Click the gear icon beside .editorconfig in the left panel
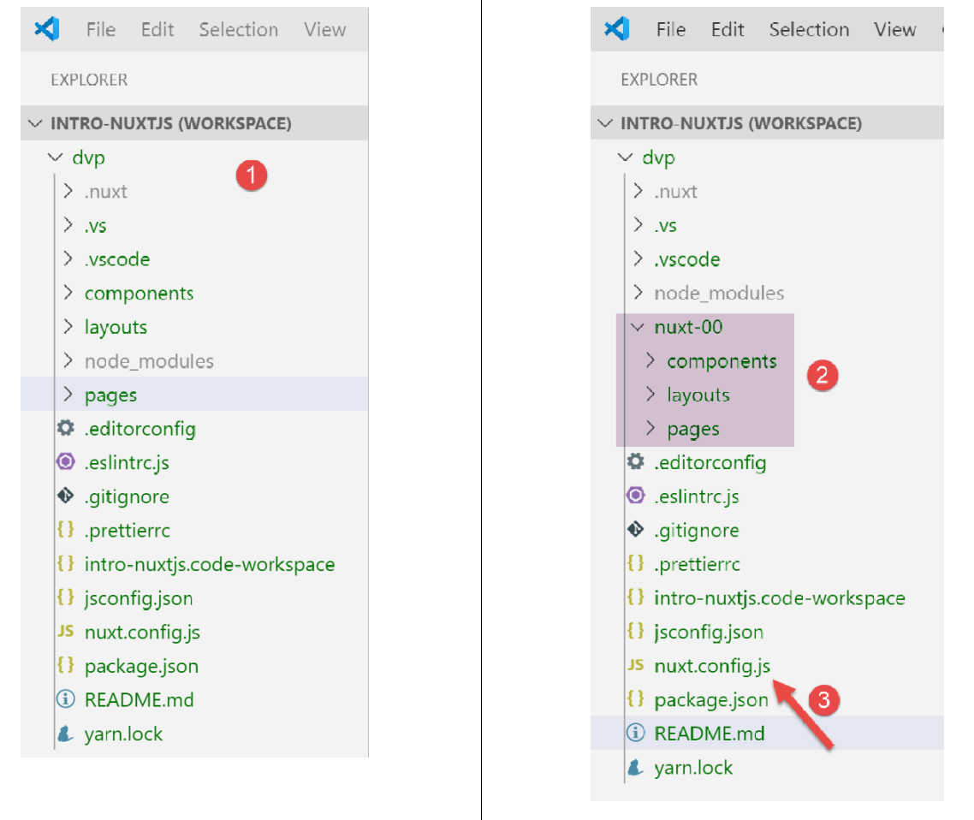The height and width of the screenshot is (820, 974). point(65,428)
